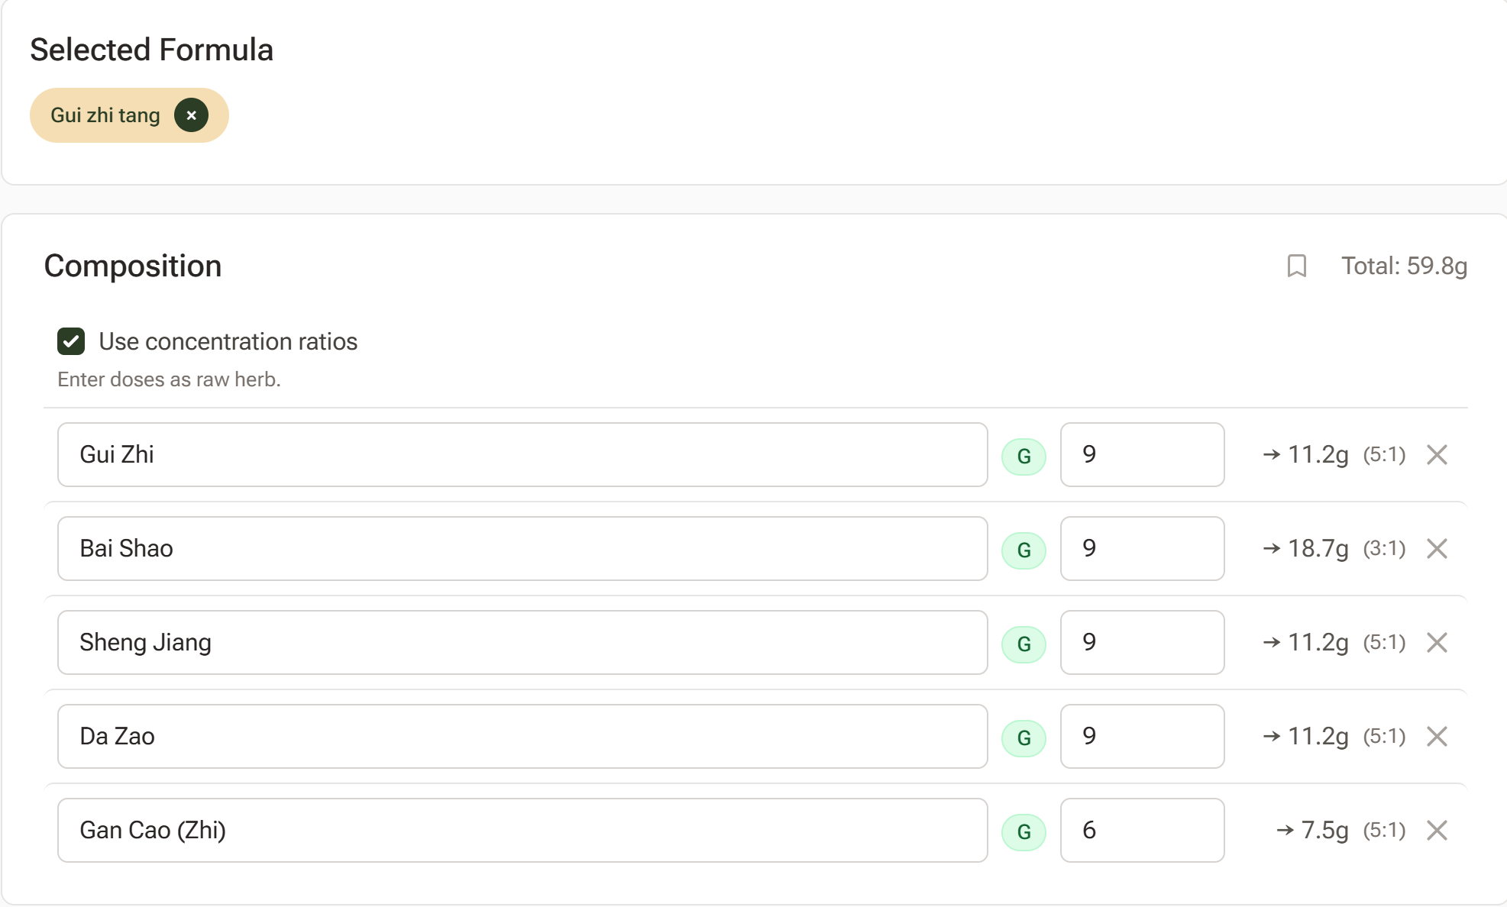Click the 11.2g converted dose for Da Zao

1318,736
